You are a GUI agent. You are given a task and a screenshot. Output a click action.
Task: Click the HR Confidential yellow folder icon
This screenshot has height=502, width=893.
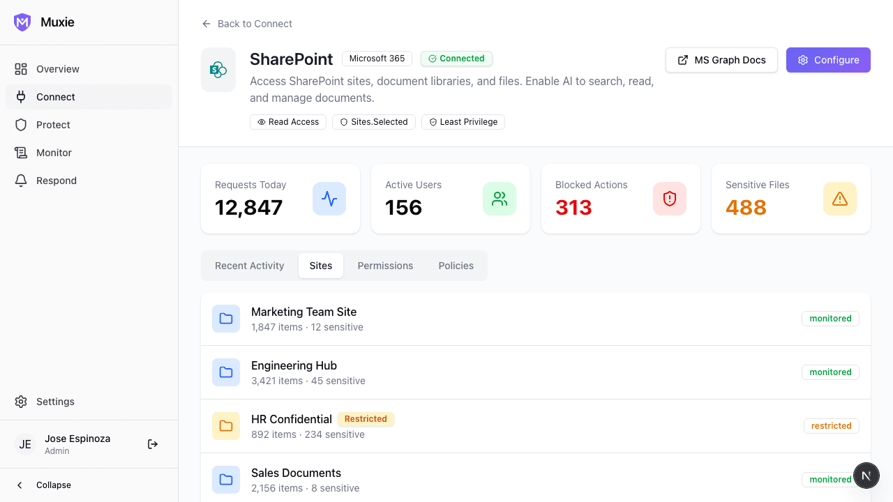(226, 426)
